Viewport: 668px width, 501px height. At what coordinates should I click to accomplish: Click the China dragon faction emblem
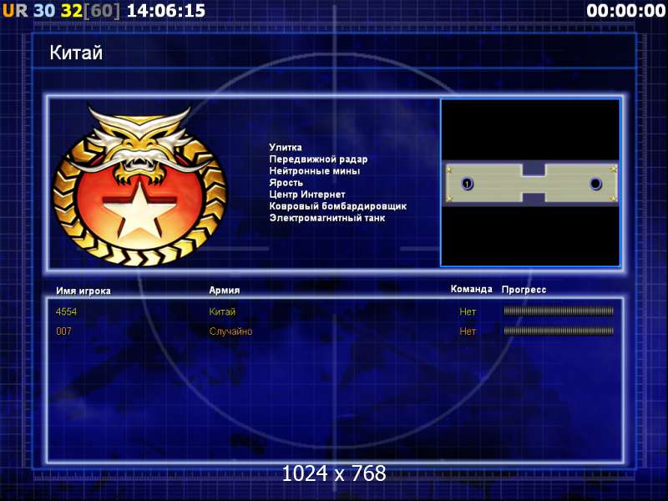click(x=139, y=186)
